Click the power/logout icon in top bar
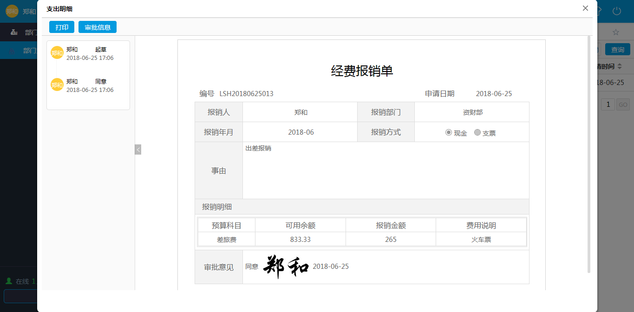The image size is (634, 312). pos(616,11)
